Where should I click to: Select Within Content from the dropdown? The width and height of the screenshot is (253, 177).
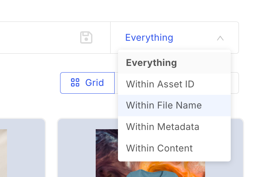tap(159, 148)
